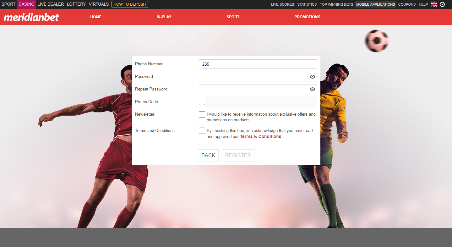Open the COUPONS link
Image resolution: width=452 pixels, height=247 pixels.
pos(407,4)
